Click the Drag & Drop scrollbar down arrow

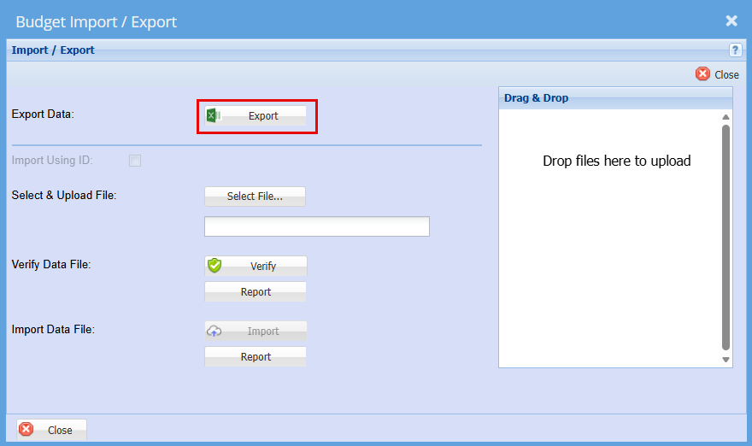click(x=726, y=360)
